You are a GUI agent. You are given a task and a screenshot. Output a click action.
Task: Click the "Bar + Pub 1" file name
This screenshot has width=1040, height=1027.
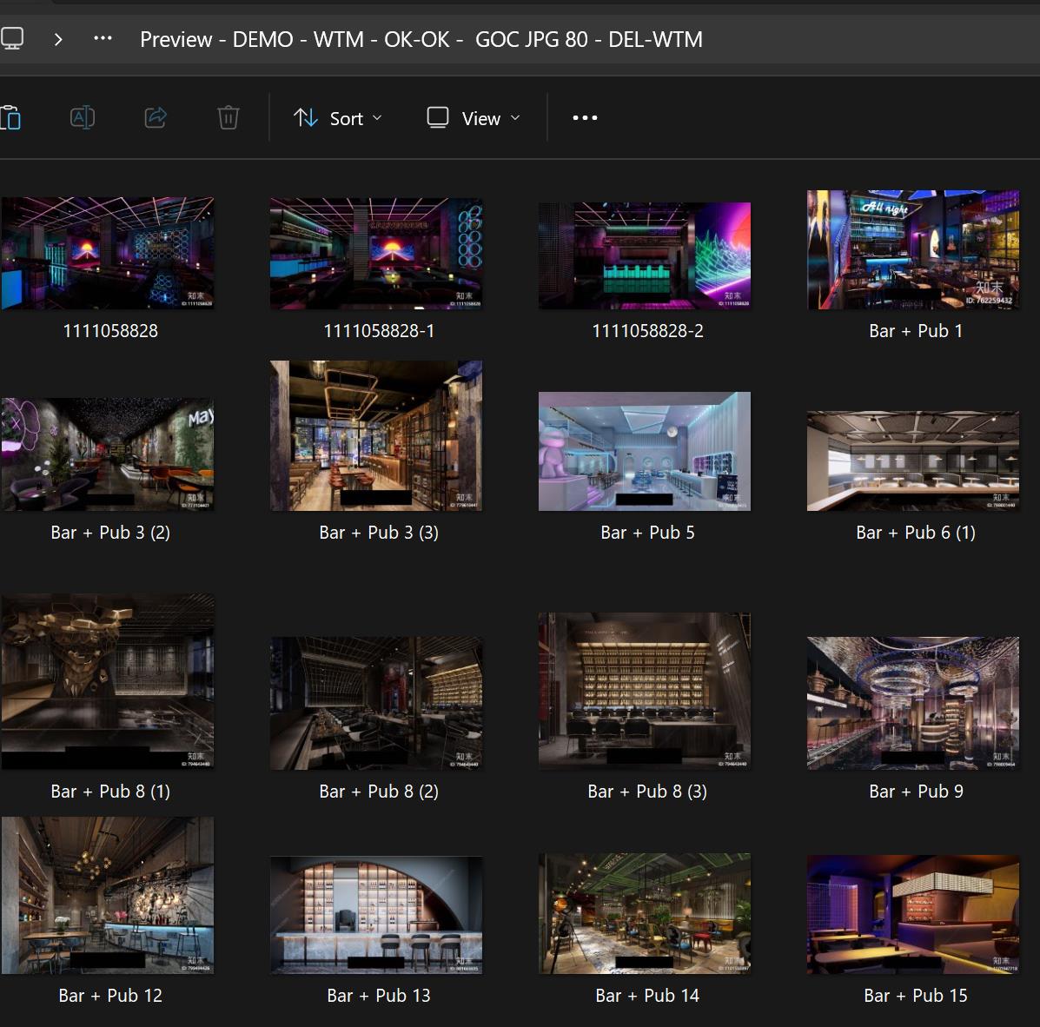(916, 330)
